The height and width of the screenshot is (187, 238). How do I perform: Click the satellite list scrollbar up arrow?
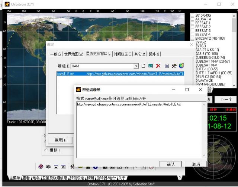pos(234,16)
